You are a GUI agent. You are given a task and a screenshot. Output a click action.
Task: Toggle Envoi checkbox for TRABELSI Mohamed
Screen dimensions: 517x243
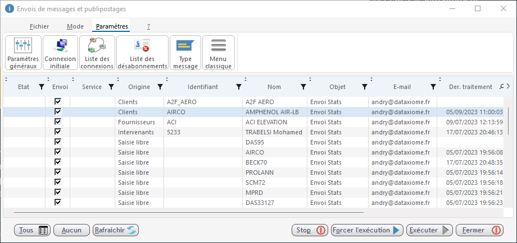coord(57,132)
